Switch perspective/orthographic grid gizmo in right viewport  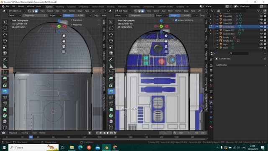click(x=166, y=52)
